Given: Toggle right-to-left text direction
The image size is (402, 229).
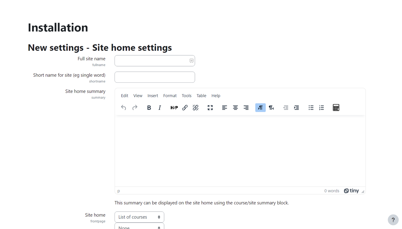Looking at the screenshot, I should pos(271,108).
